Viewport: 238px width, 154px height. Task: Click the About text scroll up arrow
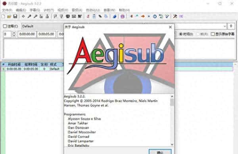click(172, 96)
